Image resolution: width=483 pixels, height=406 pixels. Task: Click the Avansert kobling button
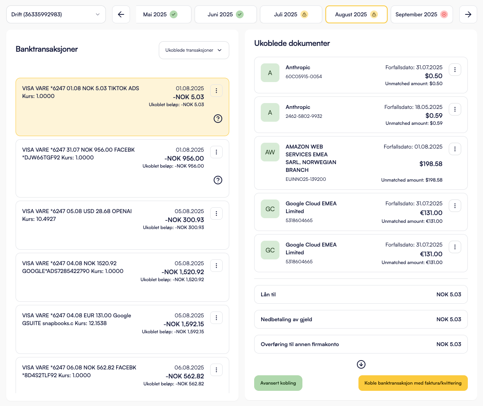278,383
